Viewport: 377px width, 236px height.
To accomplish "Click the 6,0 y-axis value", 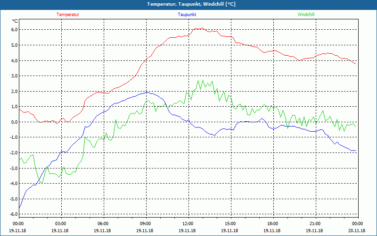I will [15, 30].
